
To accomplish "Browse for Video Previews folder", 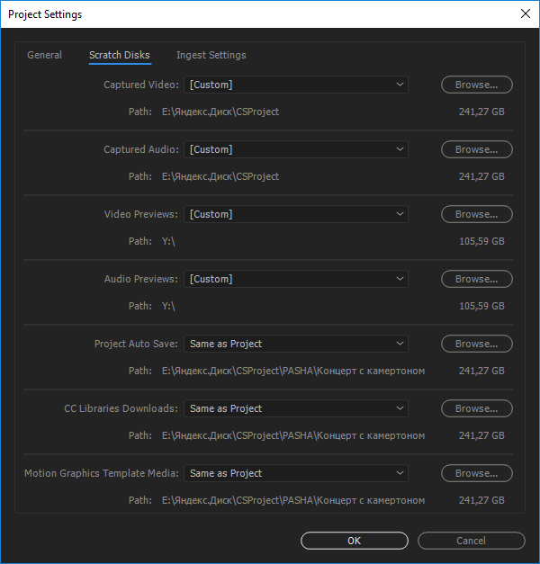I will [477, 214].
